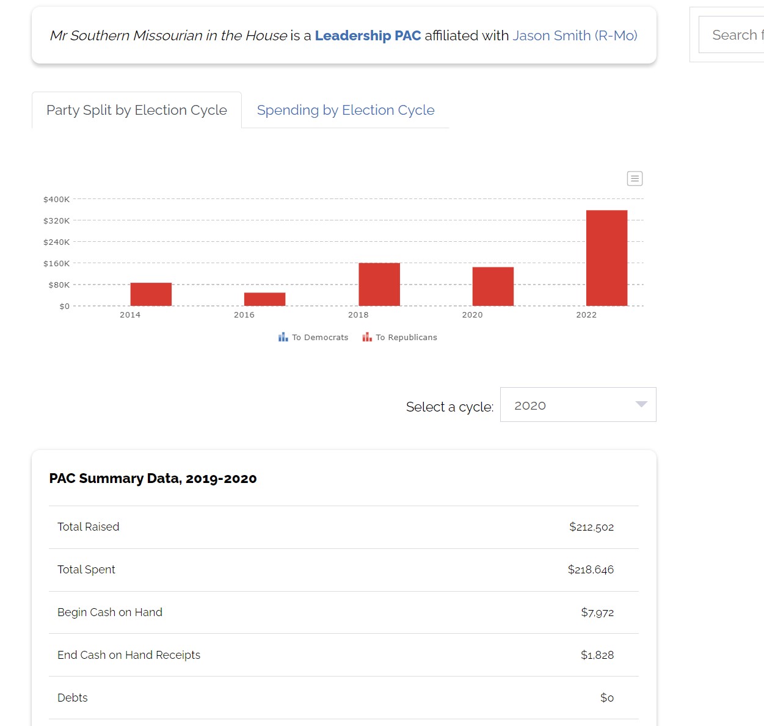The height and width of the screenshot is (726, 764).
Task: Click the To Democrats legend label
Action: tap(320, 337)
